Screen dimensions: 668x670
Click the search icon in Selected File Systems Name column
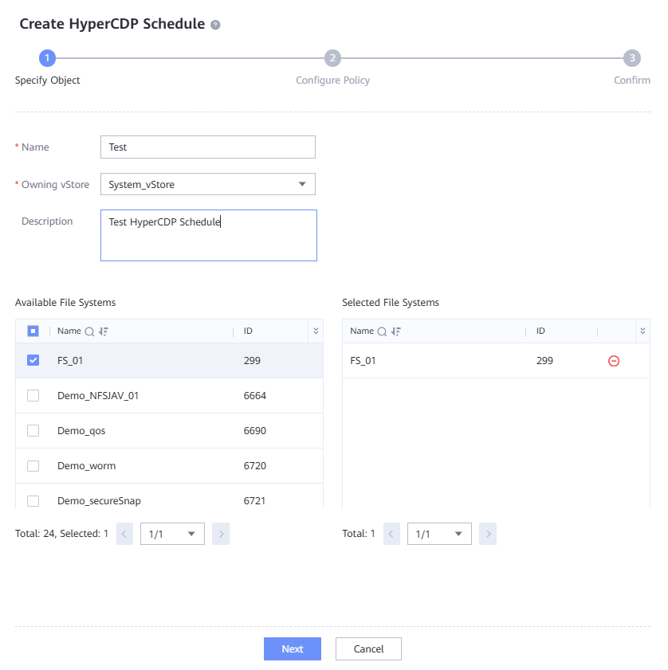pyautogui.click(x=383, y=331)
